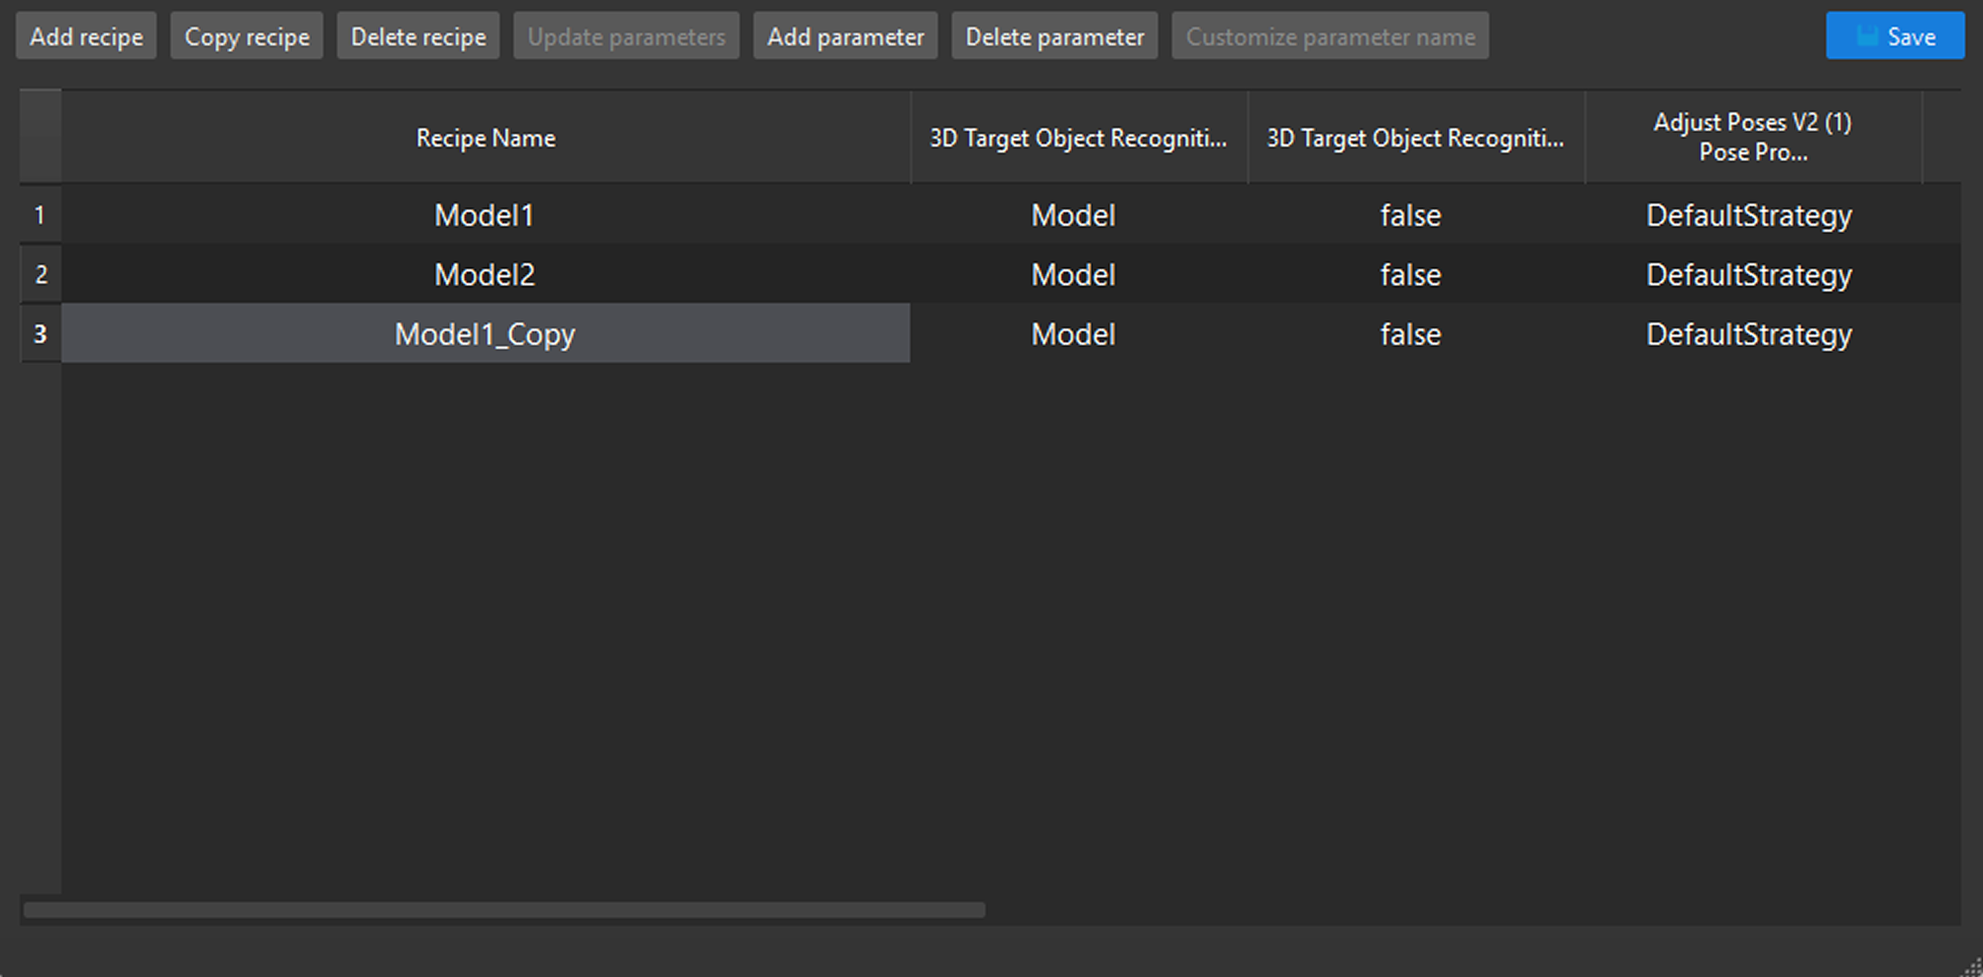Image resolution: width=1983 pixels, height=977 pixels.
Task: Select the Model1_Copy recipe name cell
Action: [x=484, y=334]
